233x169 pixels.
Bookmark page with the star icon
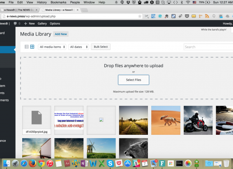pos(140,16)
